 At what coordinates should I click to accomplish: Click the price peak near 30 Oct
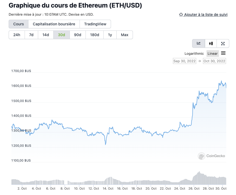click(x=221, y=81)
